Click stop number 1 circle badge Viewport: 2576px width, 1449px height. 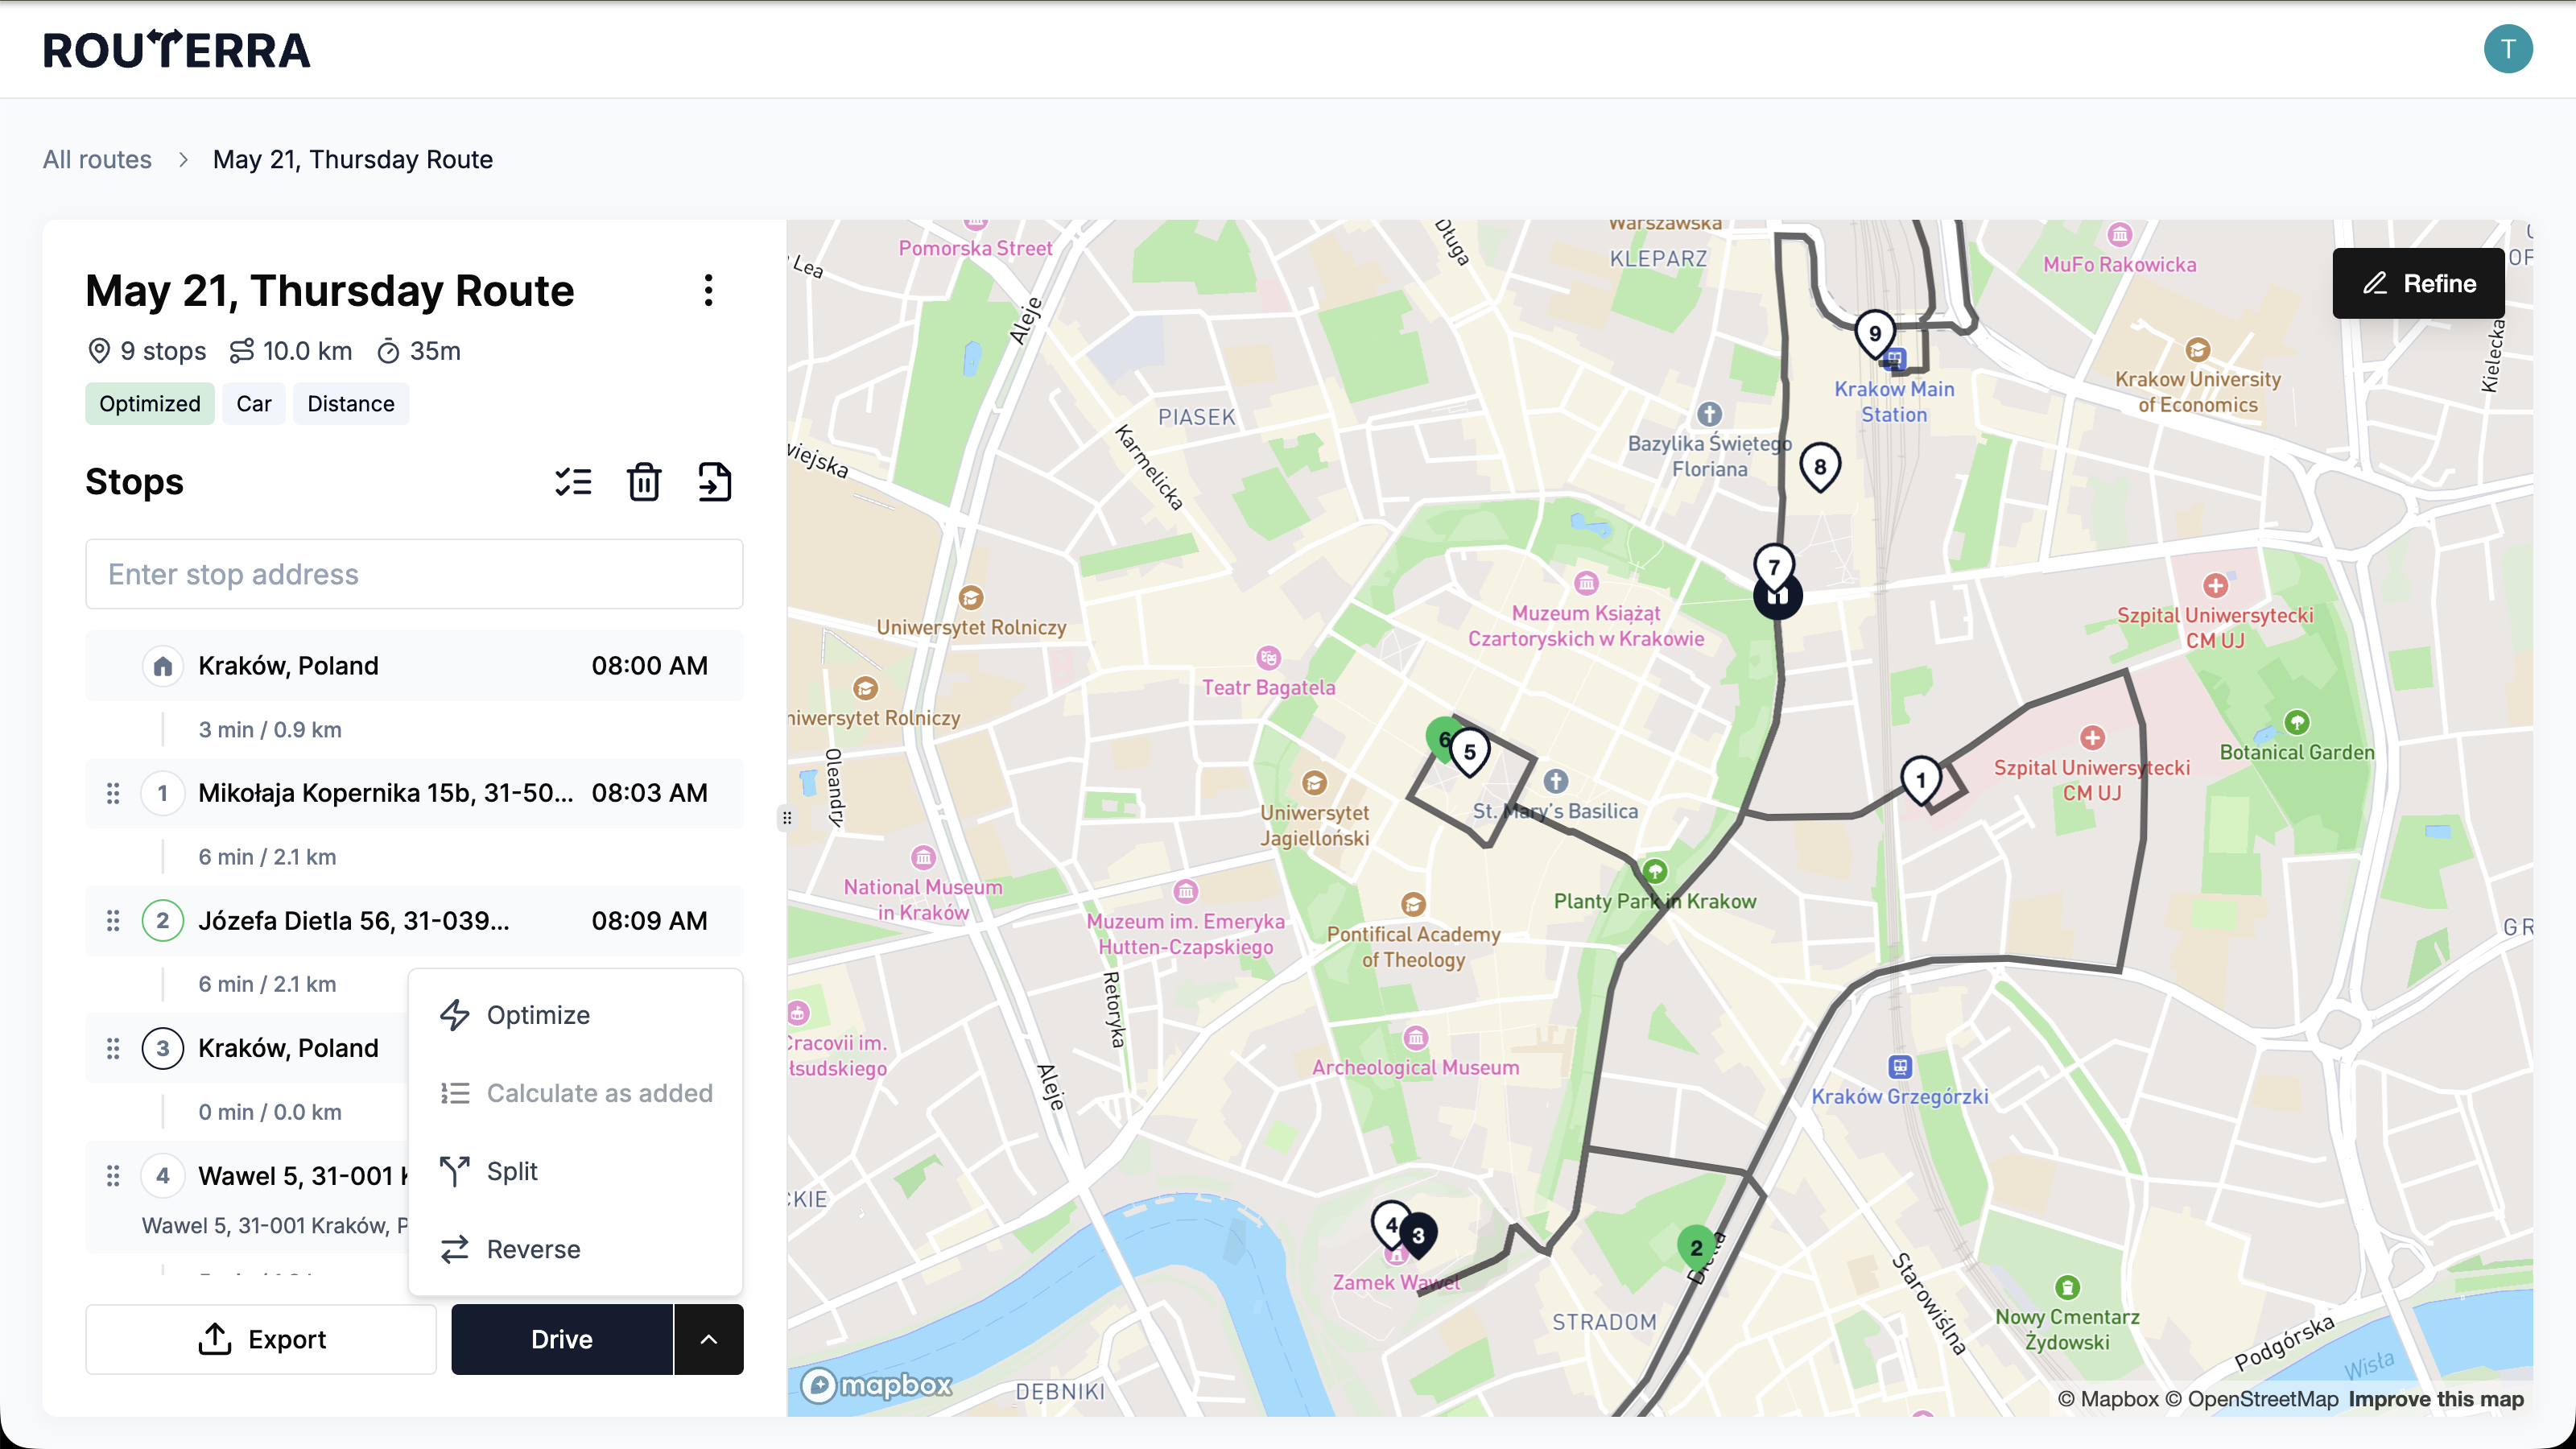163,793
